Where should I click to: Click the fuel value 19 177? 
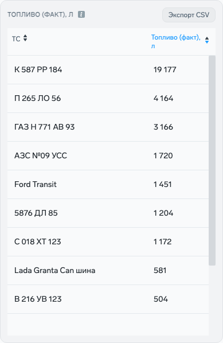[x=165, y=69]
